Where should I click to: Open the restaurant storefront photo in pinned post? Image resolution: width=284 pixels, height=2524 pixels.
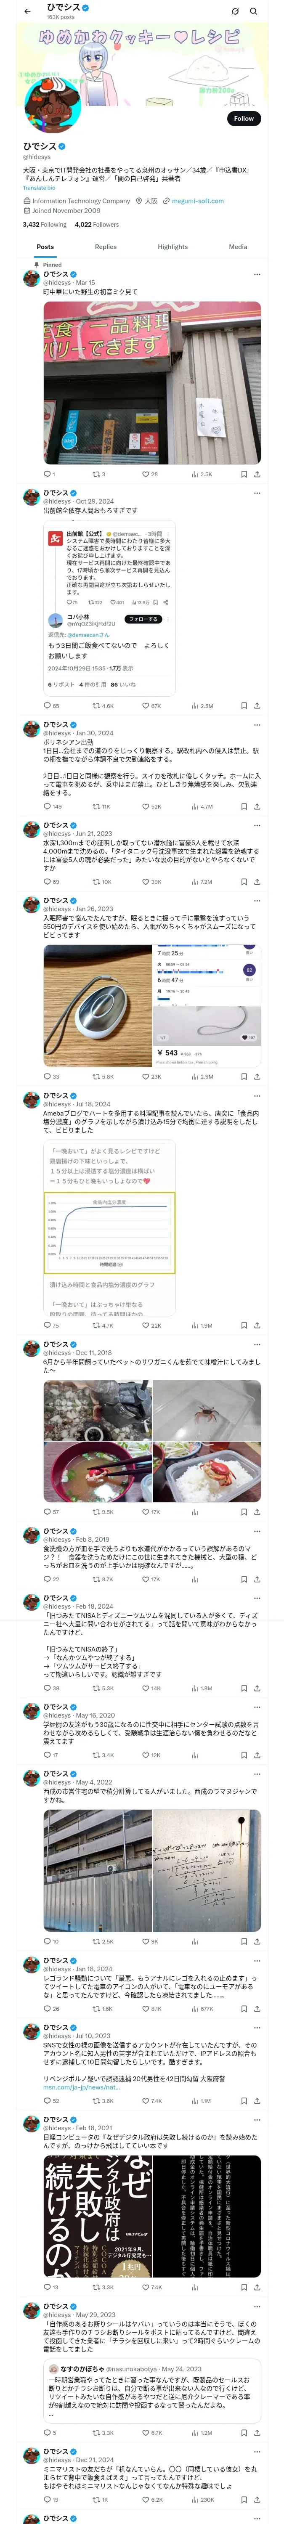(x=152, y=383)
